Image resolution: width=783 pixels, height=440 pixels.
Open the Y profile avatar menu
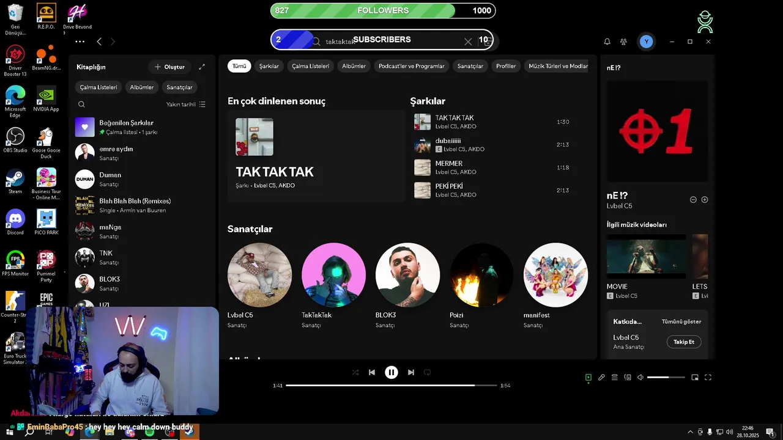pyautogui.click(x=646, y=42)
